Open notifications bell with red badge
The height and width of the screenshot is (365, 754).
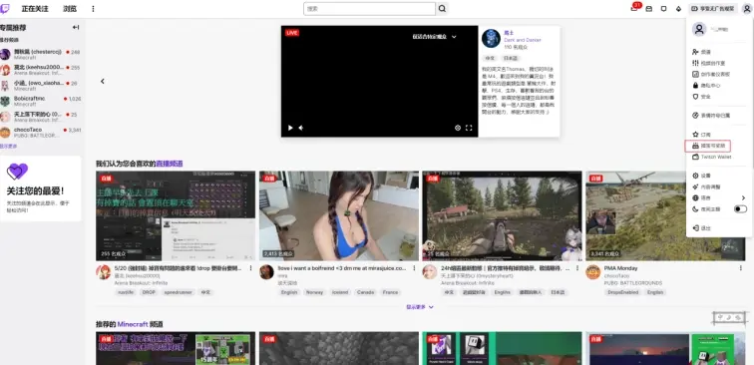(x=634, y=8)
